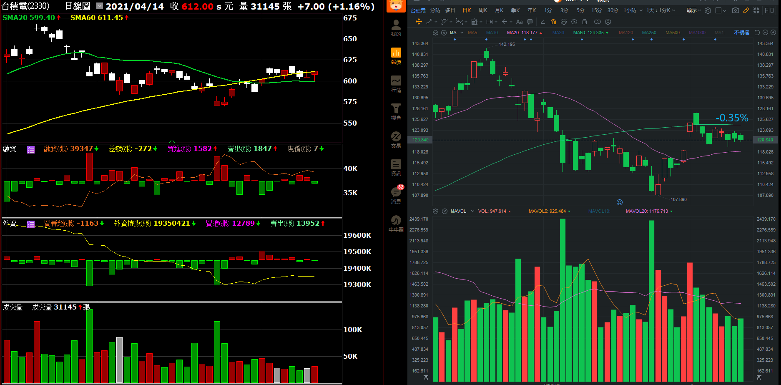Open the 消息 messages icon with badge
781x385 pixels.
coord(396,195)
